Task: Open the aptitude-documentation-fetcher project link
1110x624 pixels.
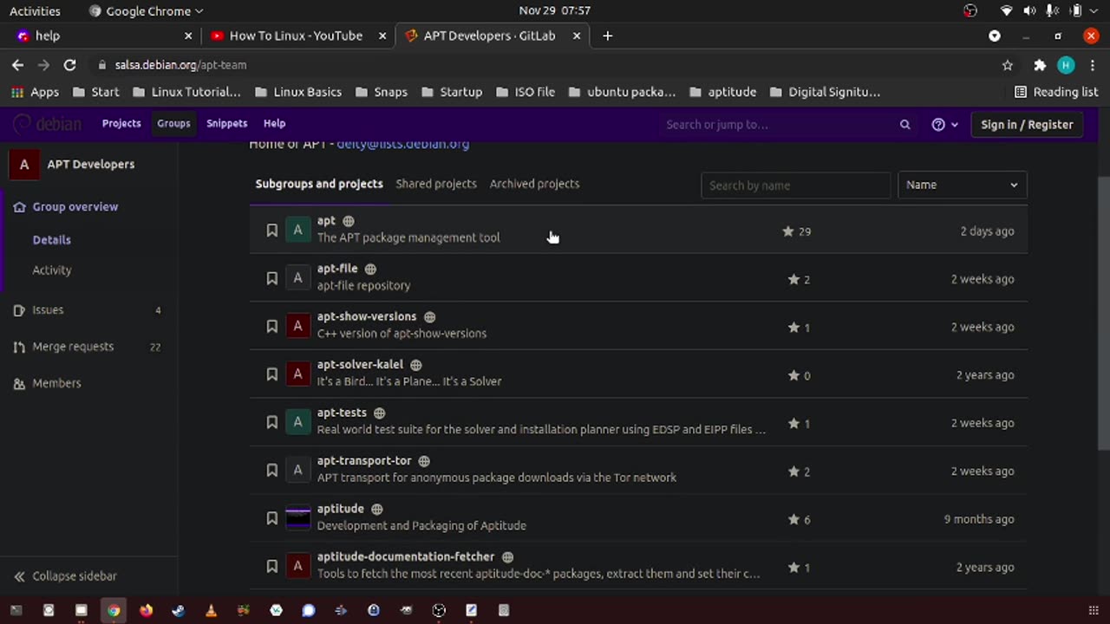Action: (x=406, y=557)
